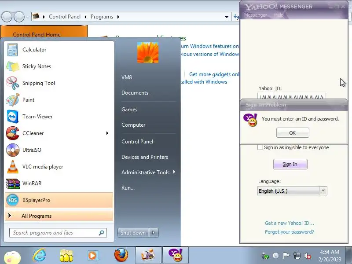This screenshot has width=352, height=264.
Task: Open the Shut down options arrow
Action: [154, 233]
